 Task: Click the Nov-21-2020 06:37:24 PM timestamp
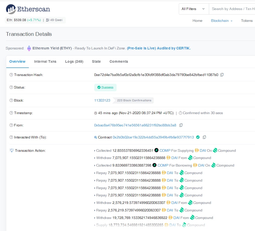[146, 113]
